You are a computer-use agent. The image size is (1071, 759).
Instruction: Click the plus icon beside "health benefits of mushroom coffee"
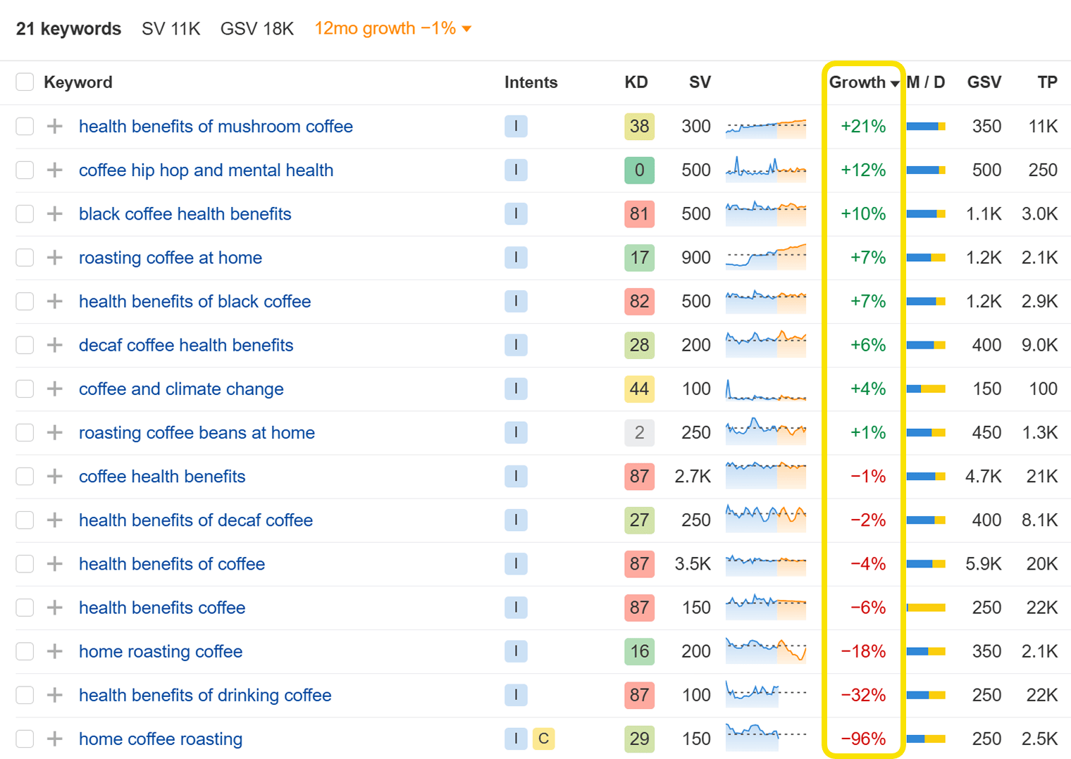54,127
